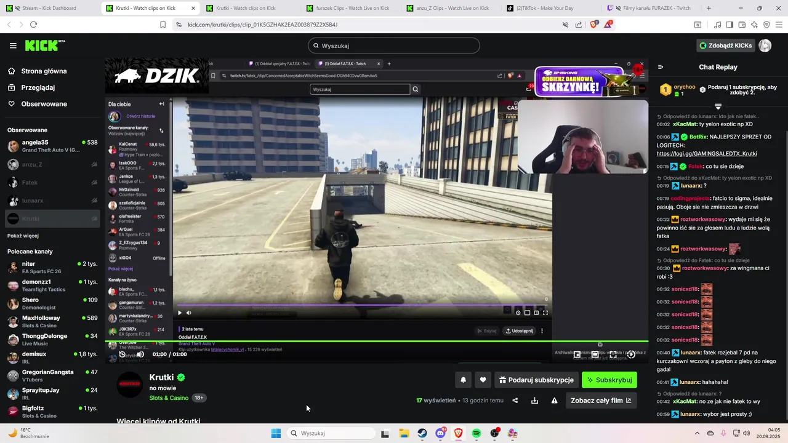
Task: Switch to anzu_Z Clips tab
Action: (x=452, y=8)
